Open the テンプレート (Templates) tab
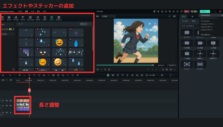 [x=59, y=18]
